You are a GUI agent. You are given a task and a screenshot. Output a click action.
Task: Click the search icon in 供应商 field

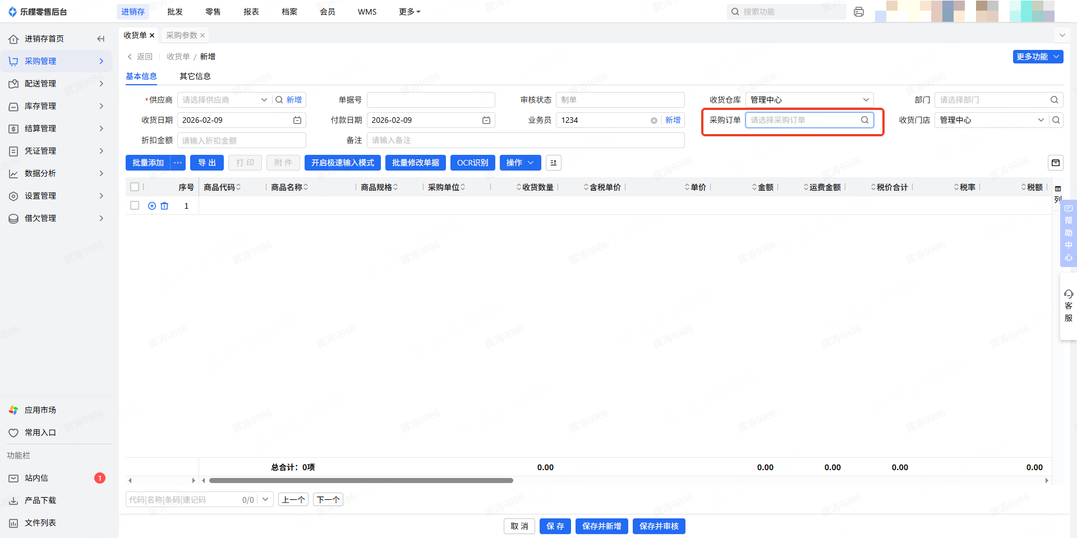tap(279, 100)
